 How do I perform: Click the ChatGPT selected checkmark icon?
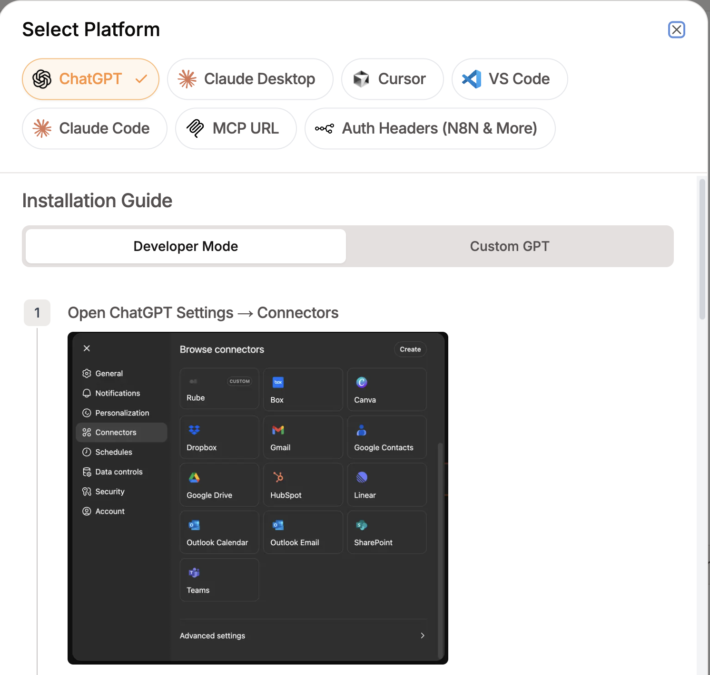[x=141, y=79]
